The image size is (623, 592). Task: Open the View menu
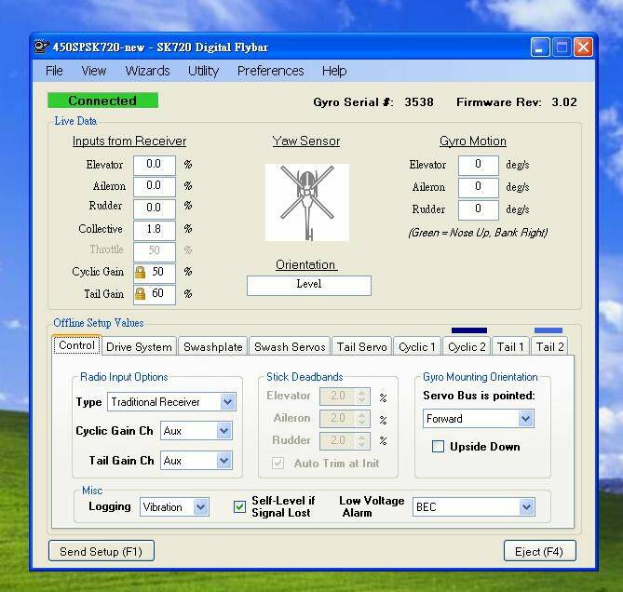pos(94,71)
